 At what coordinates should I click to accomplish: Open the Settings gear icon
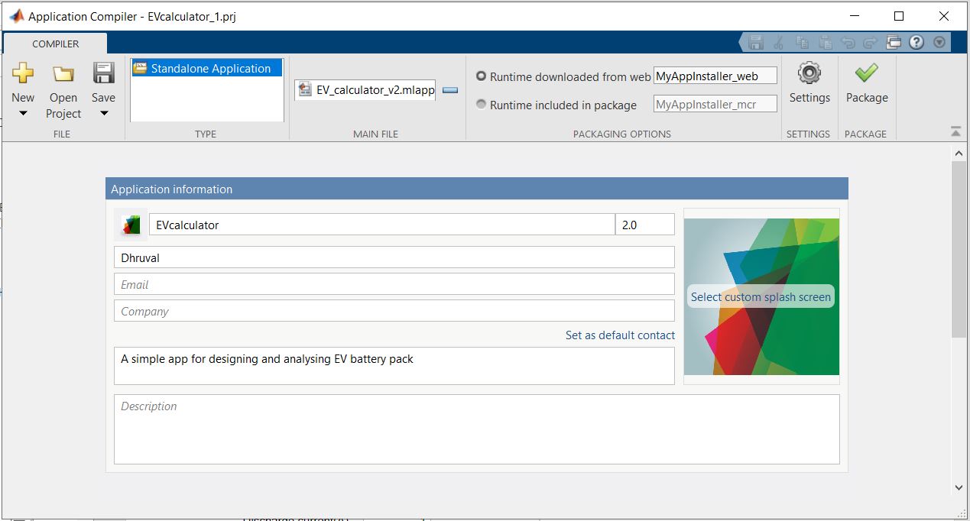pyautogui.click(x=809, y=73)
